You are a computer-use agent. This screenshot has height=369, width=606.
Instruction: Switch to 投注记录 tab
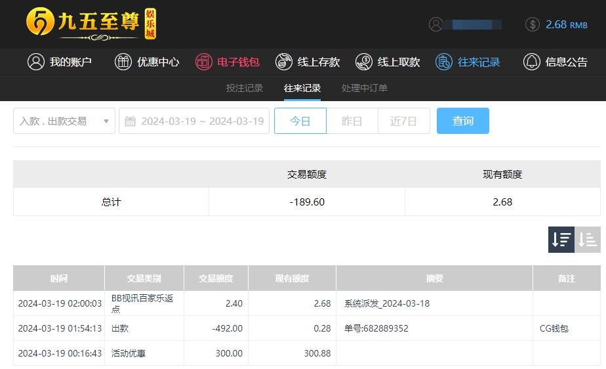(x=245, y=88)
